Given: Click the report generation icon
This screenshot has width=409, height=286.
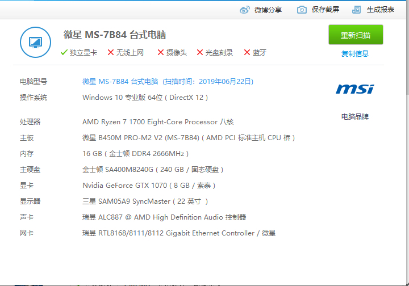Looking at the screenshot, I should [x=356, y=10].
